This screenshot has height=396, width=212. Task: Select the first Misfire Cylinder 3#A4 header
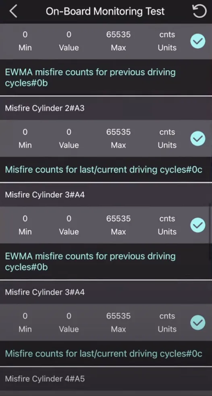tap(106, 195)
